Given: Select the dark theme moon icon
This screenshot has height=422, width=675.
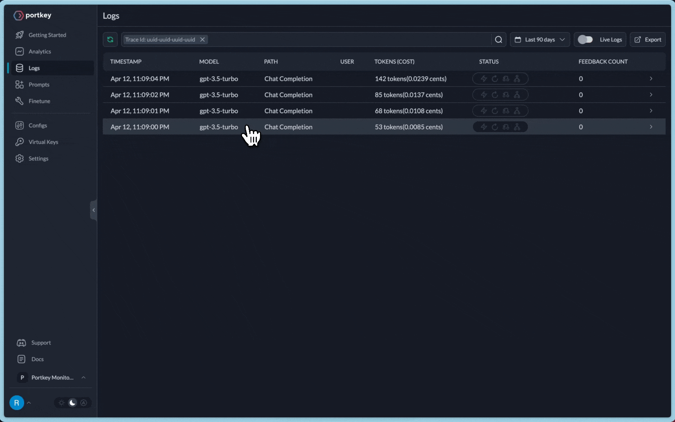Looking at the screenshot, I should click(x=72, y=403).
